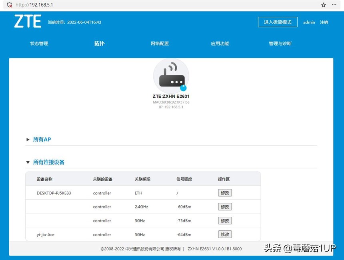
Task: Open the 状态管理 tab
Action: 39,44
